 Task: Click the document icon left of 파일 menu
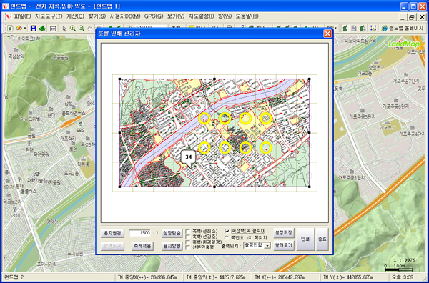tap(9, 16)
